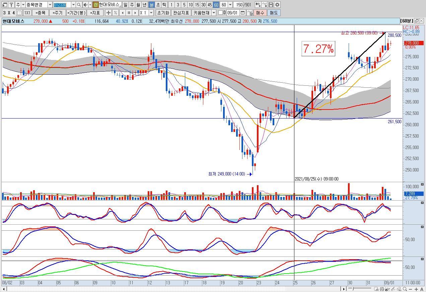Open the calendar date picker icon
Viewport: 426px width, 292px height.
(x=243, y=13)
